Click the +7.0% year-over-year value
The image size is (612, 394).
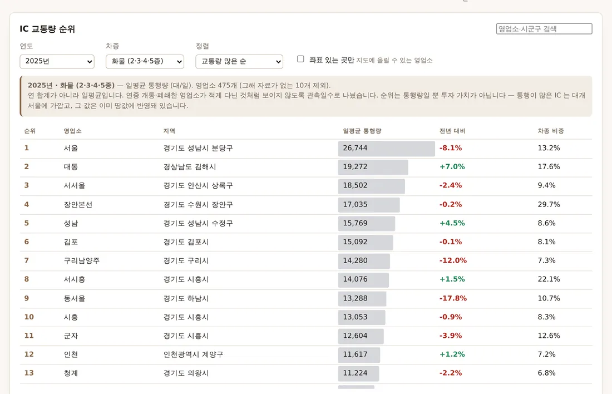[452, 167]
